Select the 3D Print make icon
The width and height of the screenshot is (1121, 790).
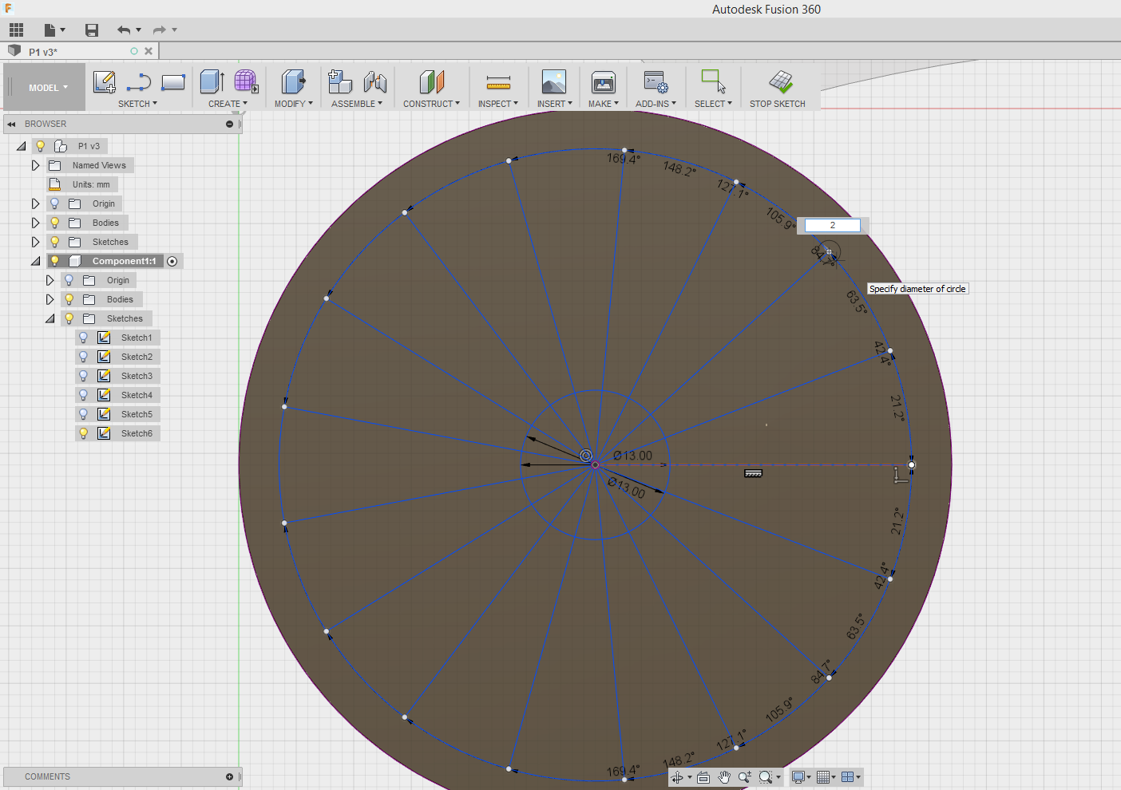click(x=604, y=82)
